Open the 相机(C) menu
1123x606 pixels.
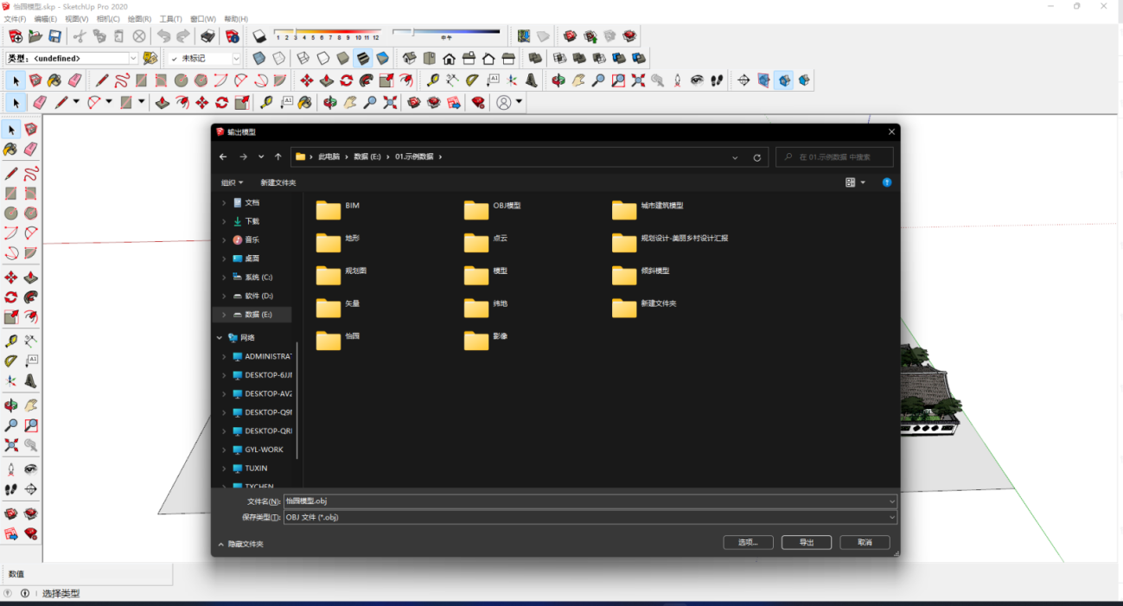[x=108, y=19]
